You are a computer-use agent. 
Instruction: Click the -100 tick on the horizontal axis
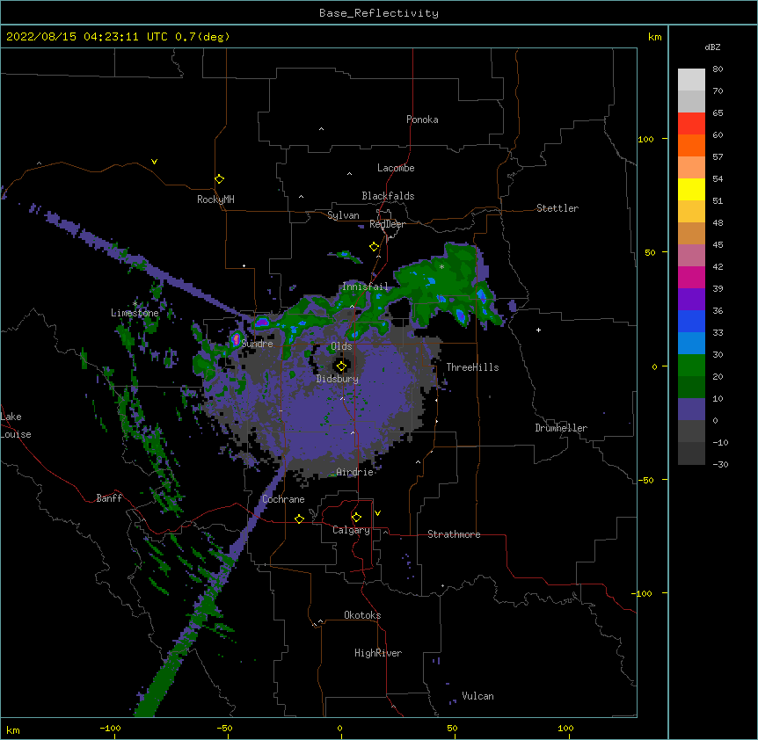point(110,728)
